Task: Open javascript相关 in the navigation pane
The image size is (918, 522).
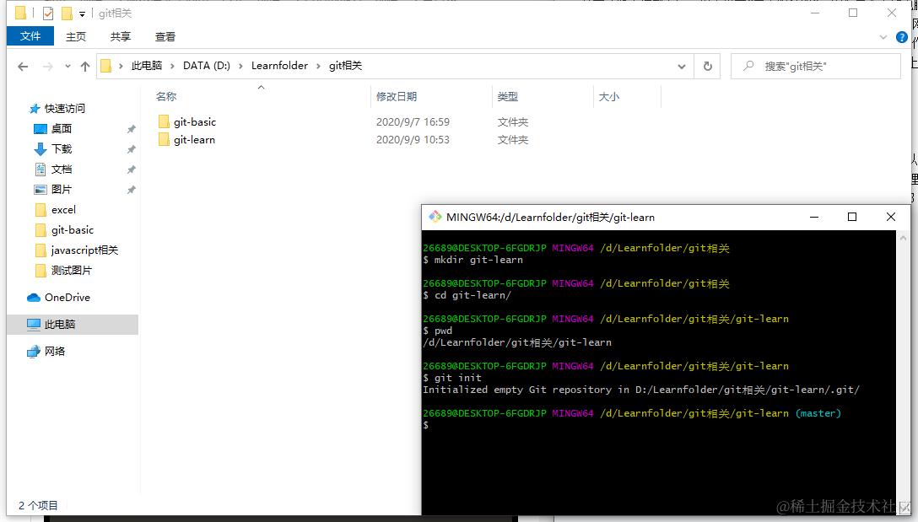Action: (85, 250)
